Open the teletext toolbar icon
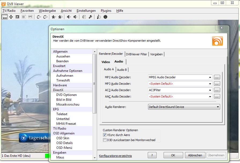Screen dimensions: 240x163 coord(24,17)
